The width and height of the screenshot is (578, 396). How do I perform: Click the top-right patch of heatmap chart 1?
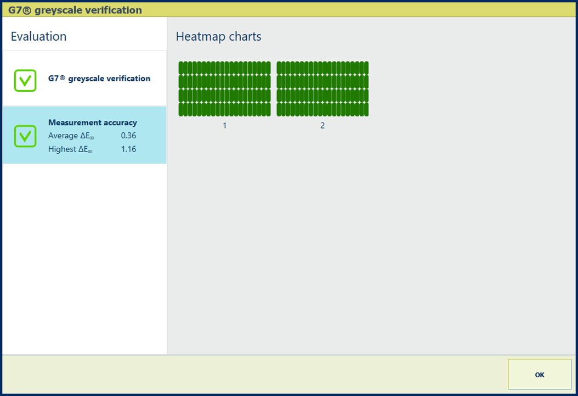(x=268, y=68)
